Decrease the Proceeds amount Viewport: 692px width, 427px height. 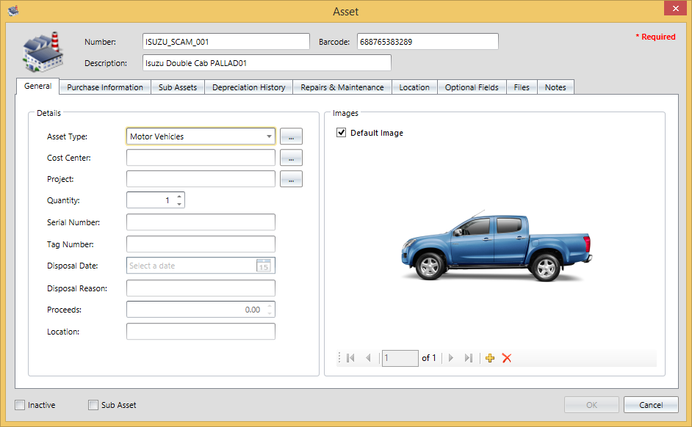click(270, 313)
